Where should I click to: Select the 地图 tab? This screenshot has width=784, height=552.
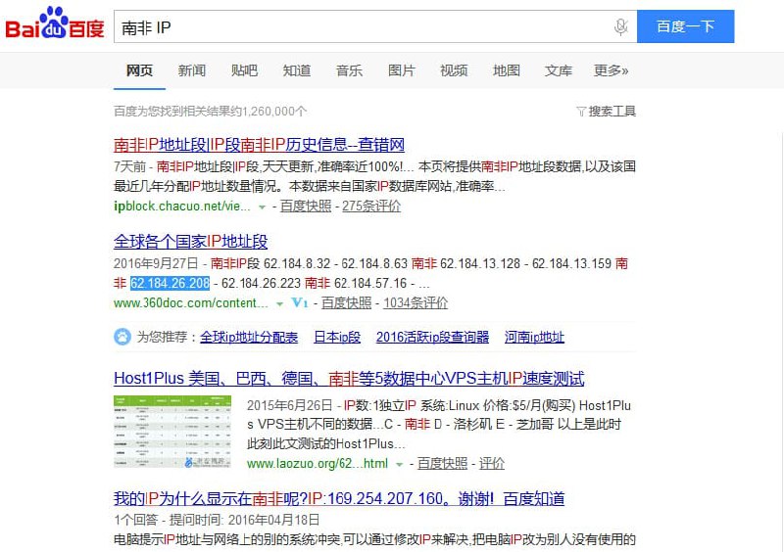click(x=506, y=70)
